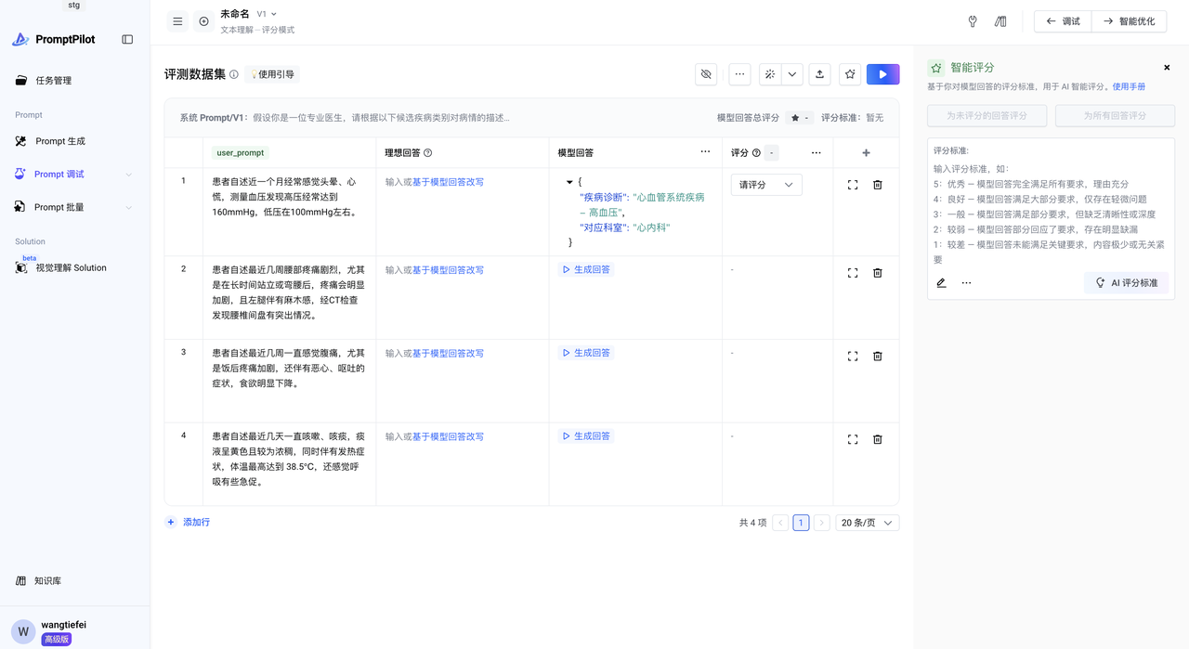
Task: Open Prompt 生成 in the sidebar
Action: (60, 141)
